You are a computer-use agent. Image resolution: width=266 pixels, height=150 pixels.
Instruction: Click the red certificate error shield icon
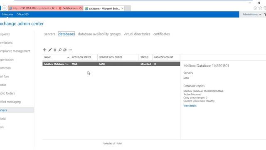[60, 8]
